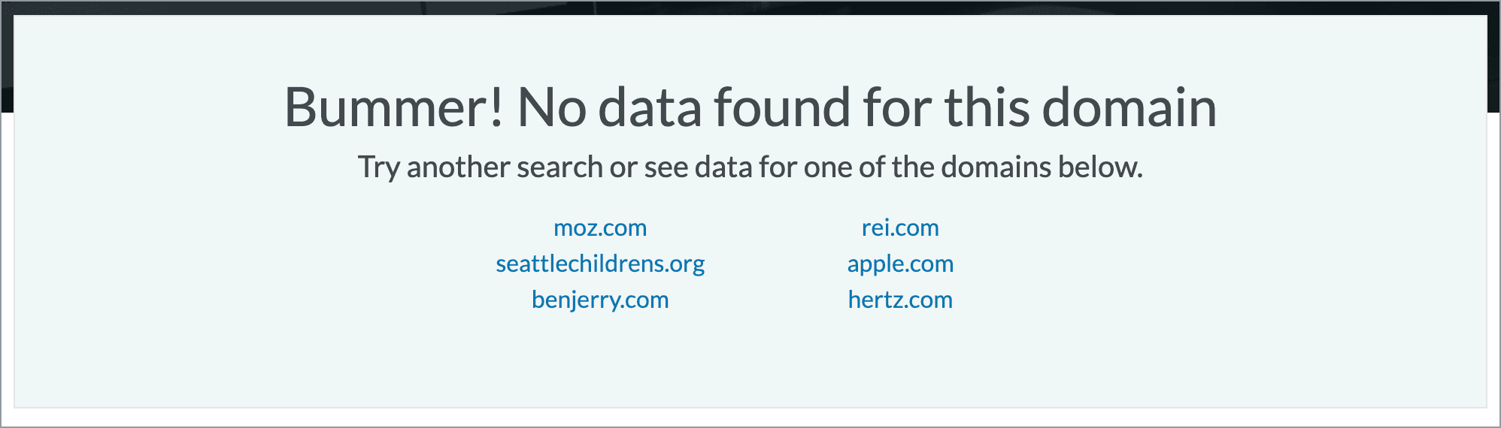The width and height of the screenshot is (1501, 428).
Task: Click "No data" in the heading
Action: point(610,107)
